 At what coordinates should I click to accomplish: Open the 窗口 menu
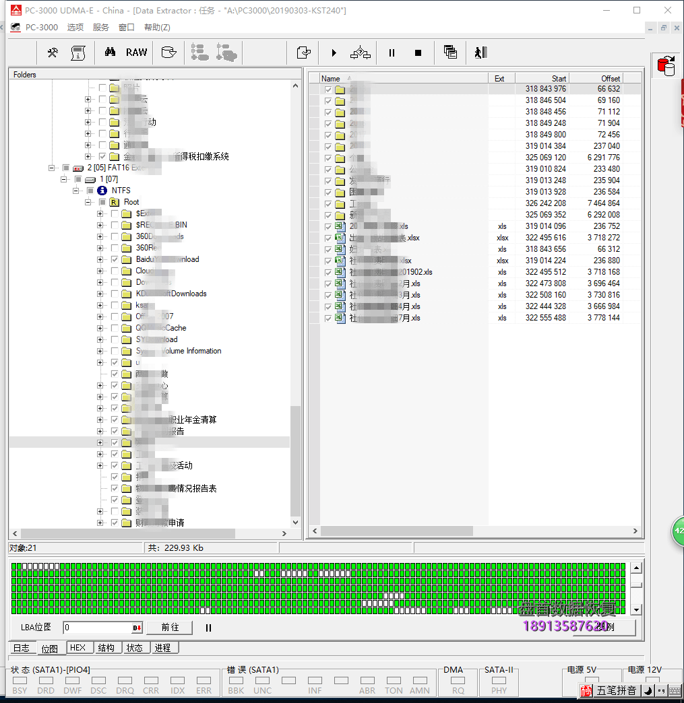tap(127, 28)
